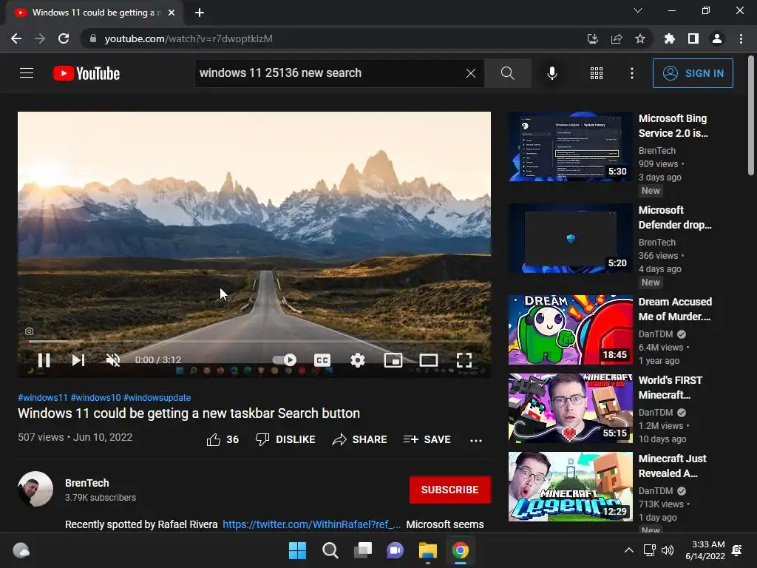Open the YouTube hamburger guide menu
This screenshot has height=568, width=757.
click(x=27, y=73)
